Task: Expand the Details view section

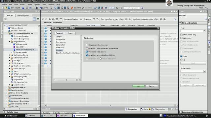Action: pyautogui.click(x=4, y=112)
